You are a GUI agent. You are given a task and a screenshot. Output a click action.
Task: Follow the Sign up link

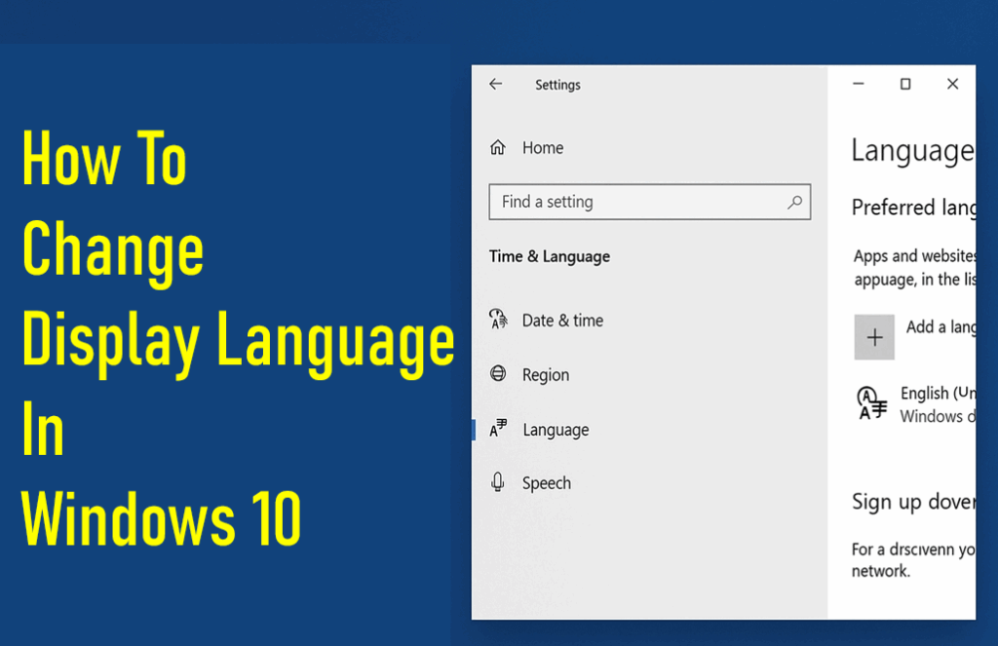pyautogui.click(x=906, y=501)
